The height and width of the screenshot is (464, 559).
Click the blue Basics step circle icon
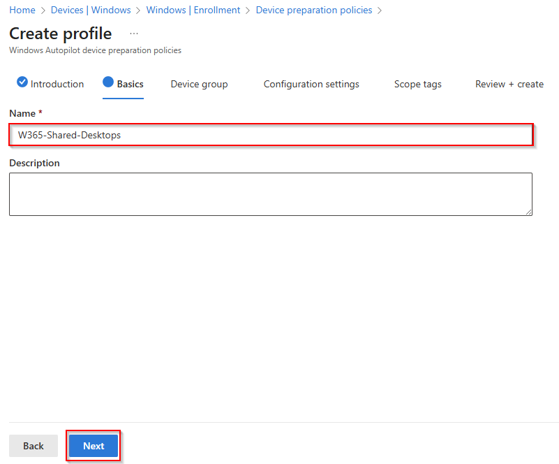click(x=108, y=82)
